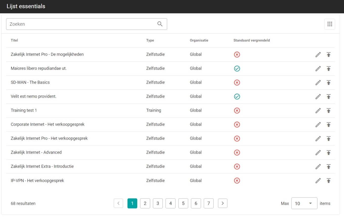This screenshot has width=344, height=217.
Task: Click pencil icon for Training test 1
Action: coord(318,111)
